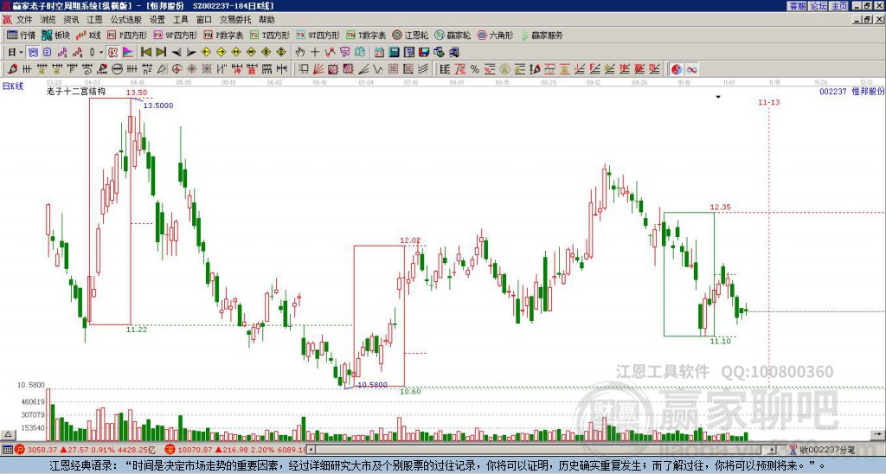Save using the red floppy disk icon

(x=424, y=52)
